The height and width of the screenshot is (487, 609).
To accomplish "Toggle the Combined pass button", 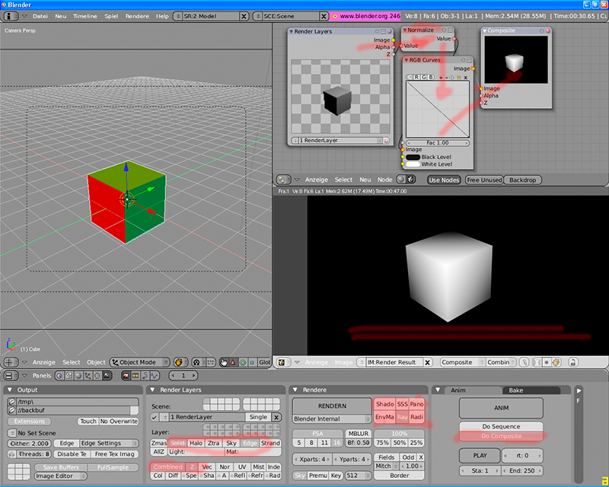I will (x=167, y=466).
